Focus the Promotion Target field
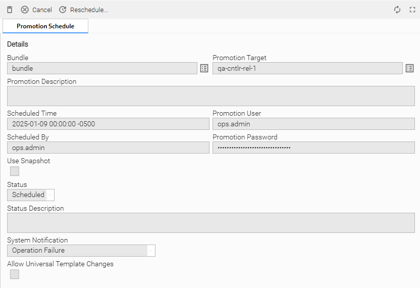The image size is (420, 288). point(307,68)
